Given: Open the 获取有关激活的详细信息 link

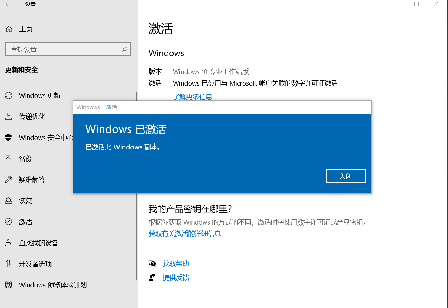Looking at the screenshot, I should coord(185,234).
